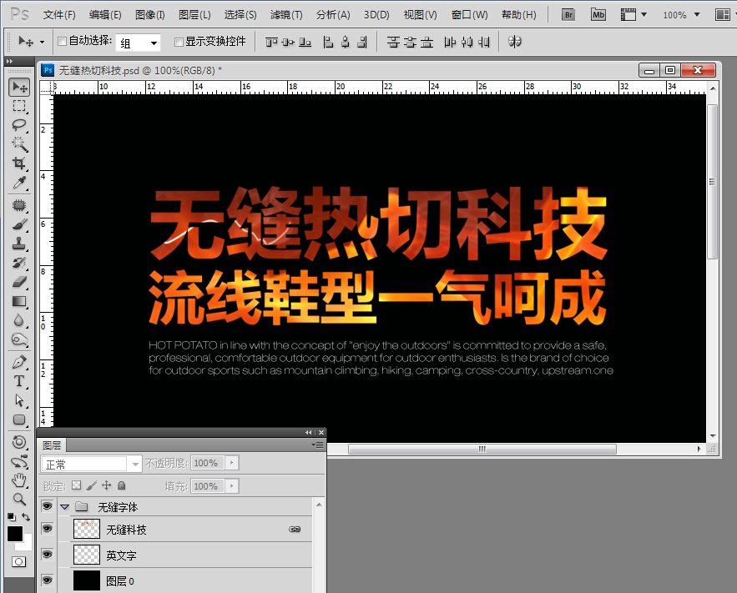Swap foreground and background colors
This screenshot has width=737, height=593.
tap(26, 517)
